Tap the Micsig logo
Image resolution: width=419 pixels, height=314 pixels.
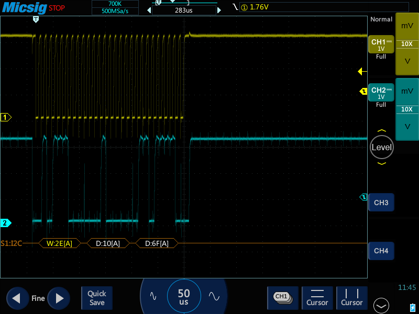click(24, 7)
